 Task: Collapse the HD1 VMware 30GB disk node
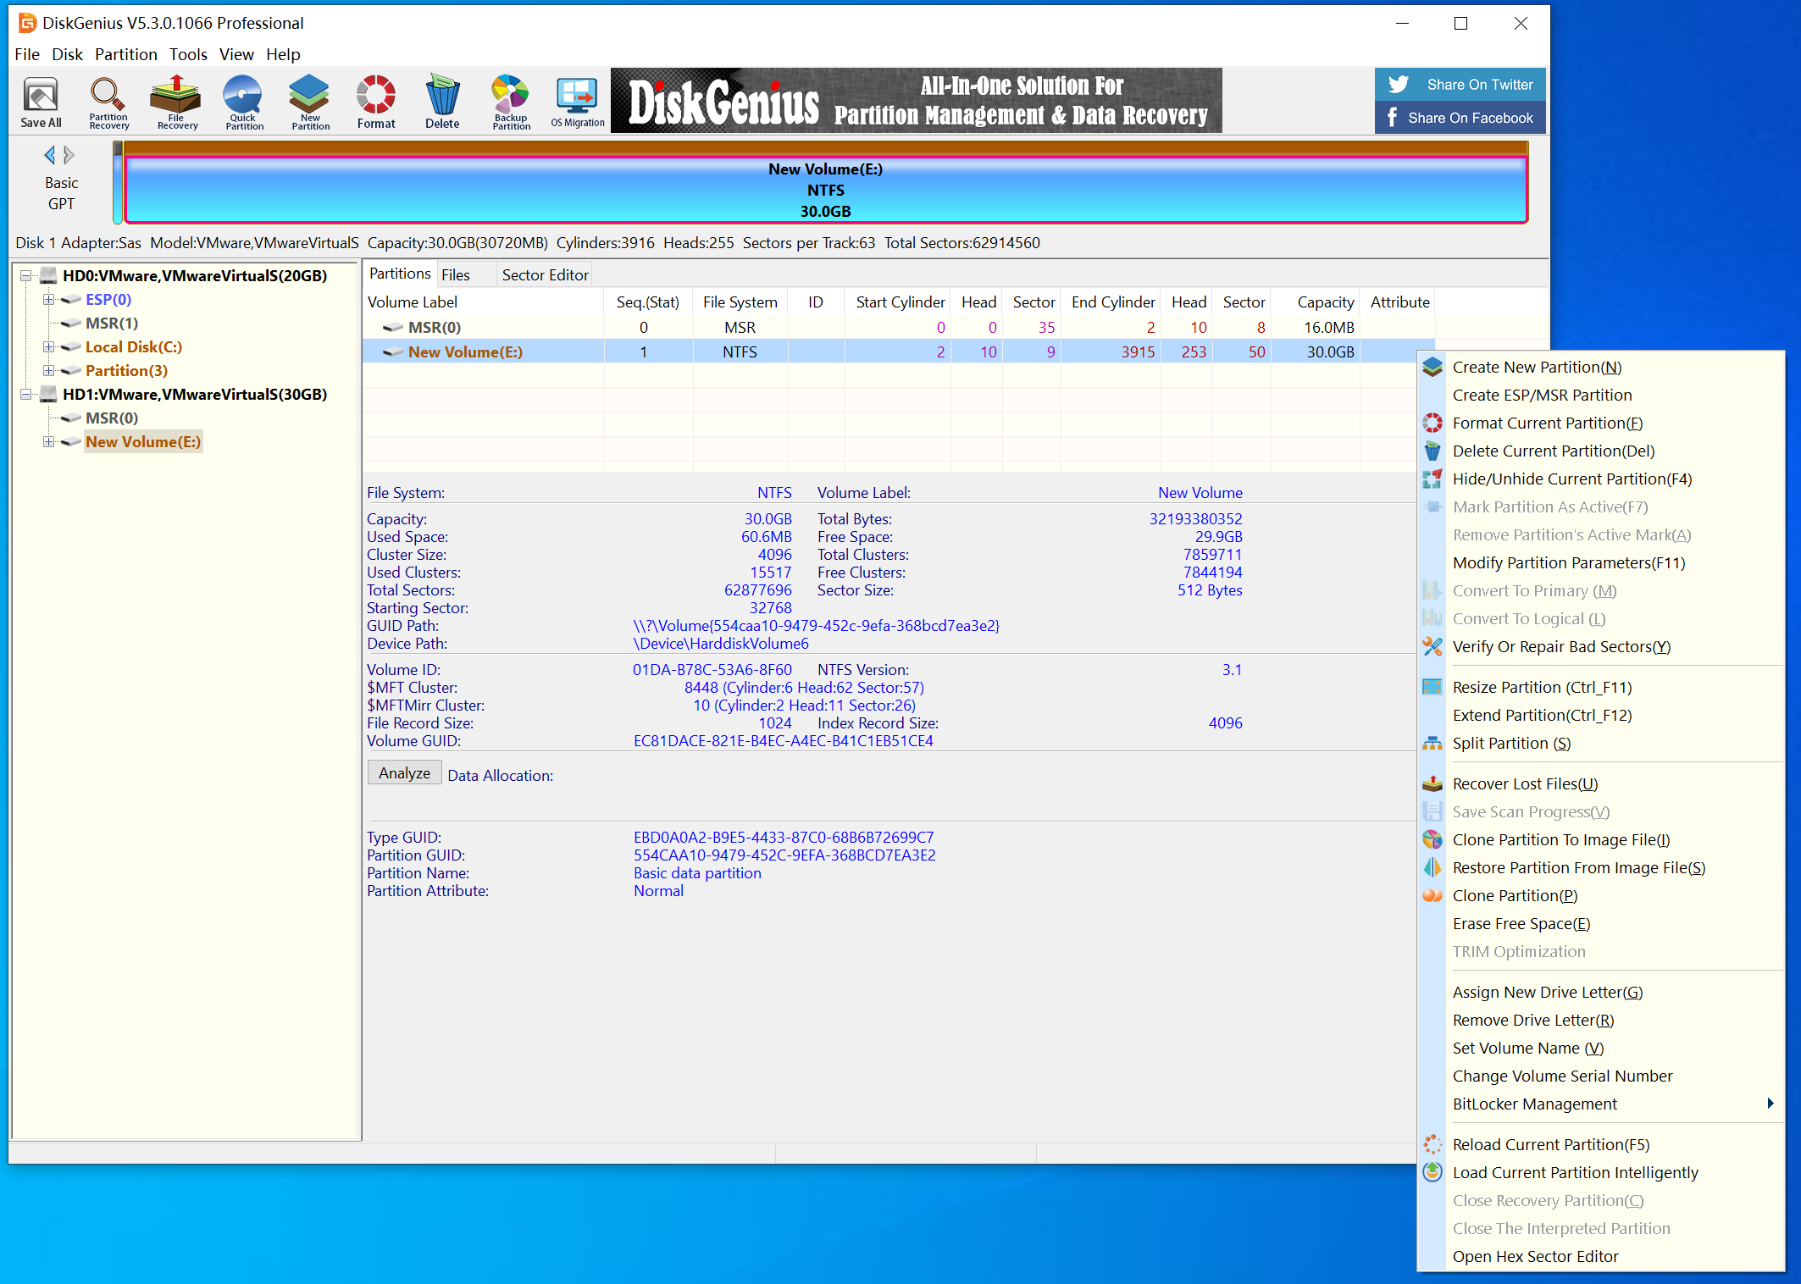click(26, 395)
